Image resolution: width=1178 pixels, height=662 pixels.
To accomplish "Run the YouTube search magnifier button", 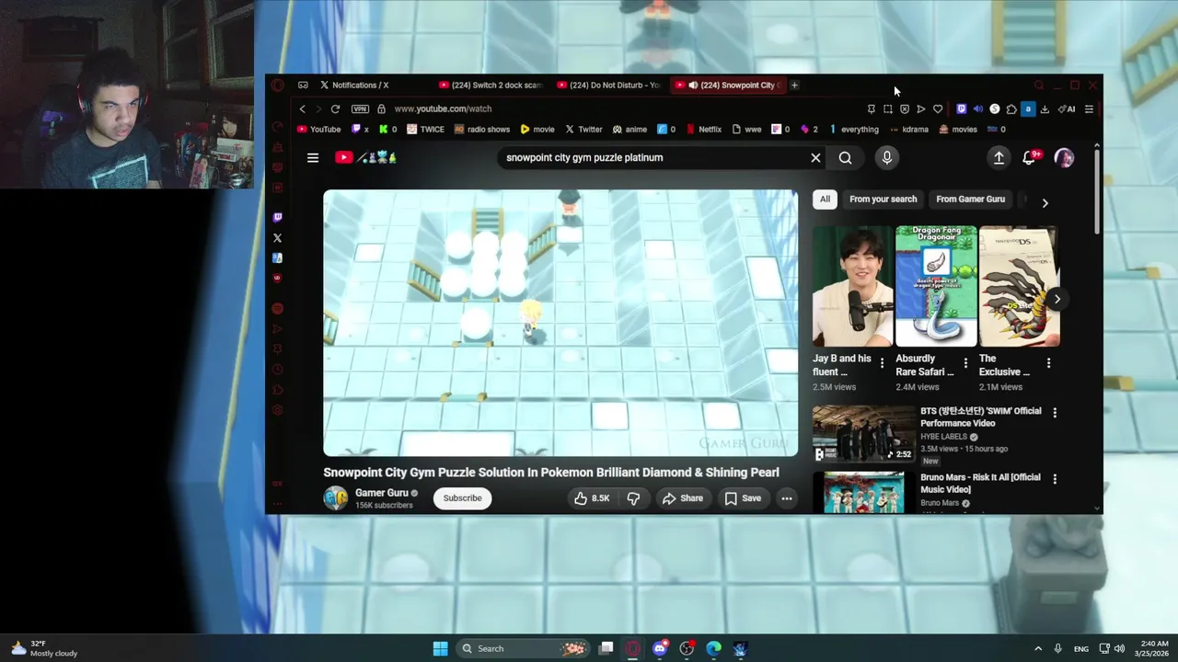I will tap(845, 158).
